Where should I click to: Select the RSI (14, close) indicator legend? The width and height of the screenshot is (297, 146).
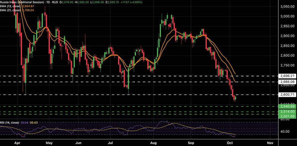10,123
